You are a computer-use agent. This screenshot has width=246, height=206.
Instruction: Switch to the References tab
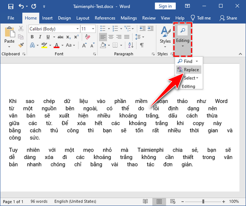point(105,18)
